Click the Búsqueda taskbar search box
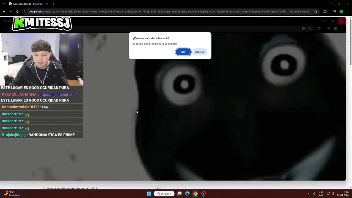The image size is (352, 198). coord(164,194)
